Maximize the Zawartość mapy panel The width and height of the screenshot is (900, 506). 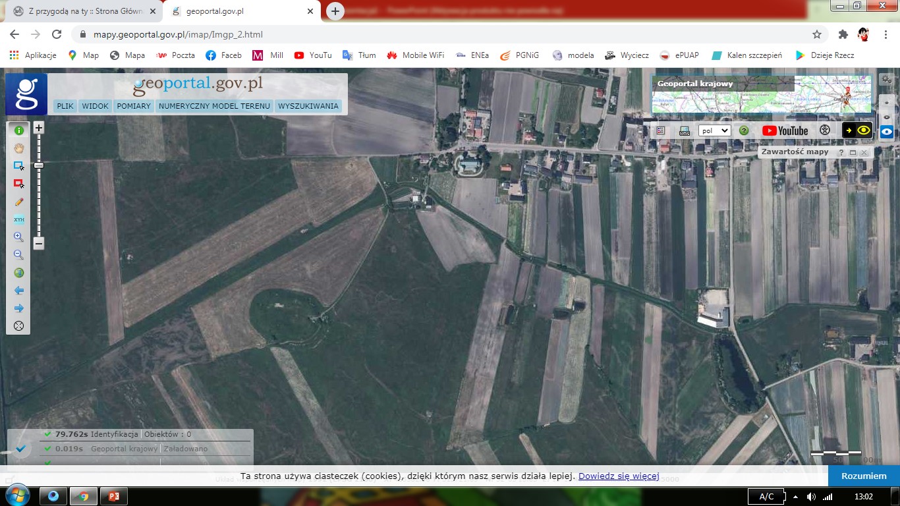(x=853, y=152)
